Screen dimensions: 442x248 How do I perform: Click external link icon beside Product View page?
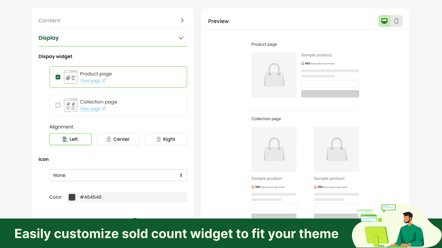104,80
